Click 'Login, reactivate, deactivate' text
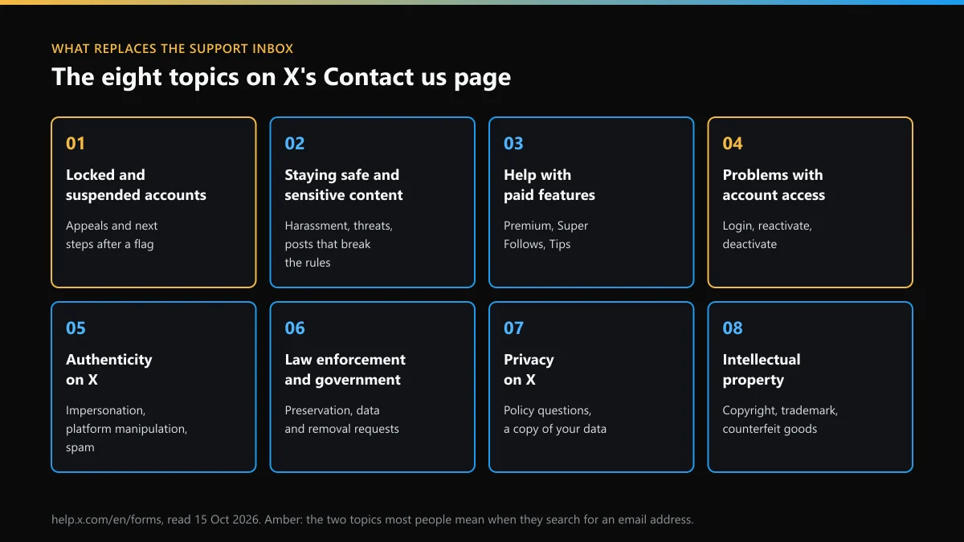Viewport: 964px width, 542px height. pos(767,235)
